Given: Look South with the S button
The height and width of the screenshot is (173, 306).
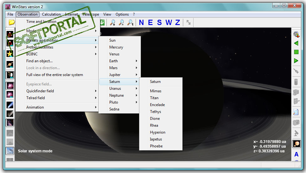Looking at the screenshot, I should coord(159,23).
